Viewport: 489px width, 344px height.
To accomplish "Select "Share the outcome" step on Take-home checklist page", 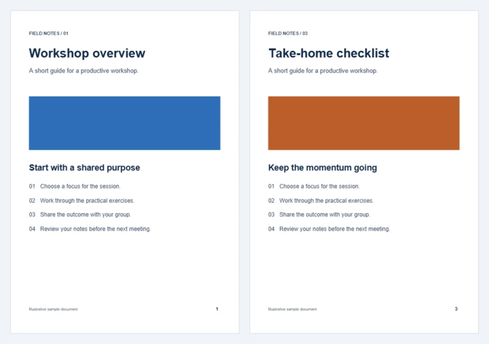I will (x=319, y=214).
